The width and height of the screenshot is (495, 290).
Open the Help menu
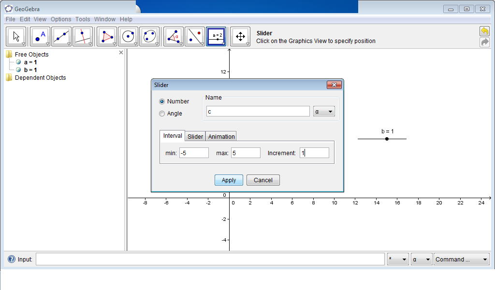pos(126,19)
